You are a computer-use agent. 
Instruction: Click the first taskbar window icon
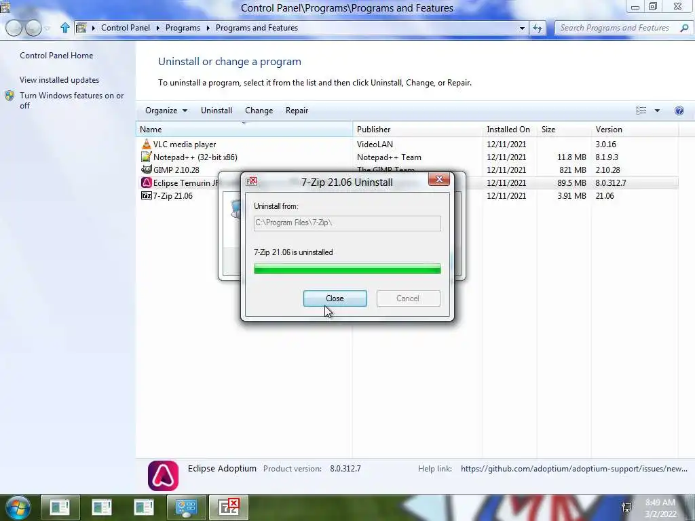pyautogui.click(x=60, y=507)
